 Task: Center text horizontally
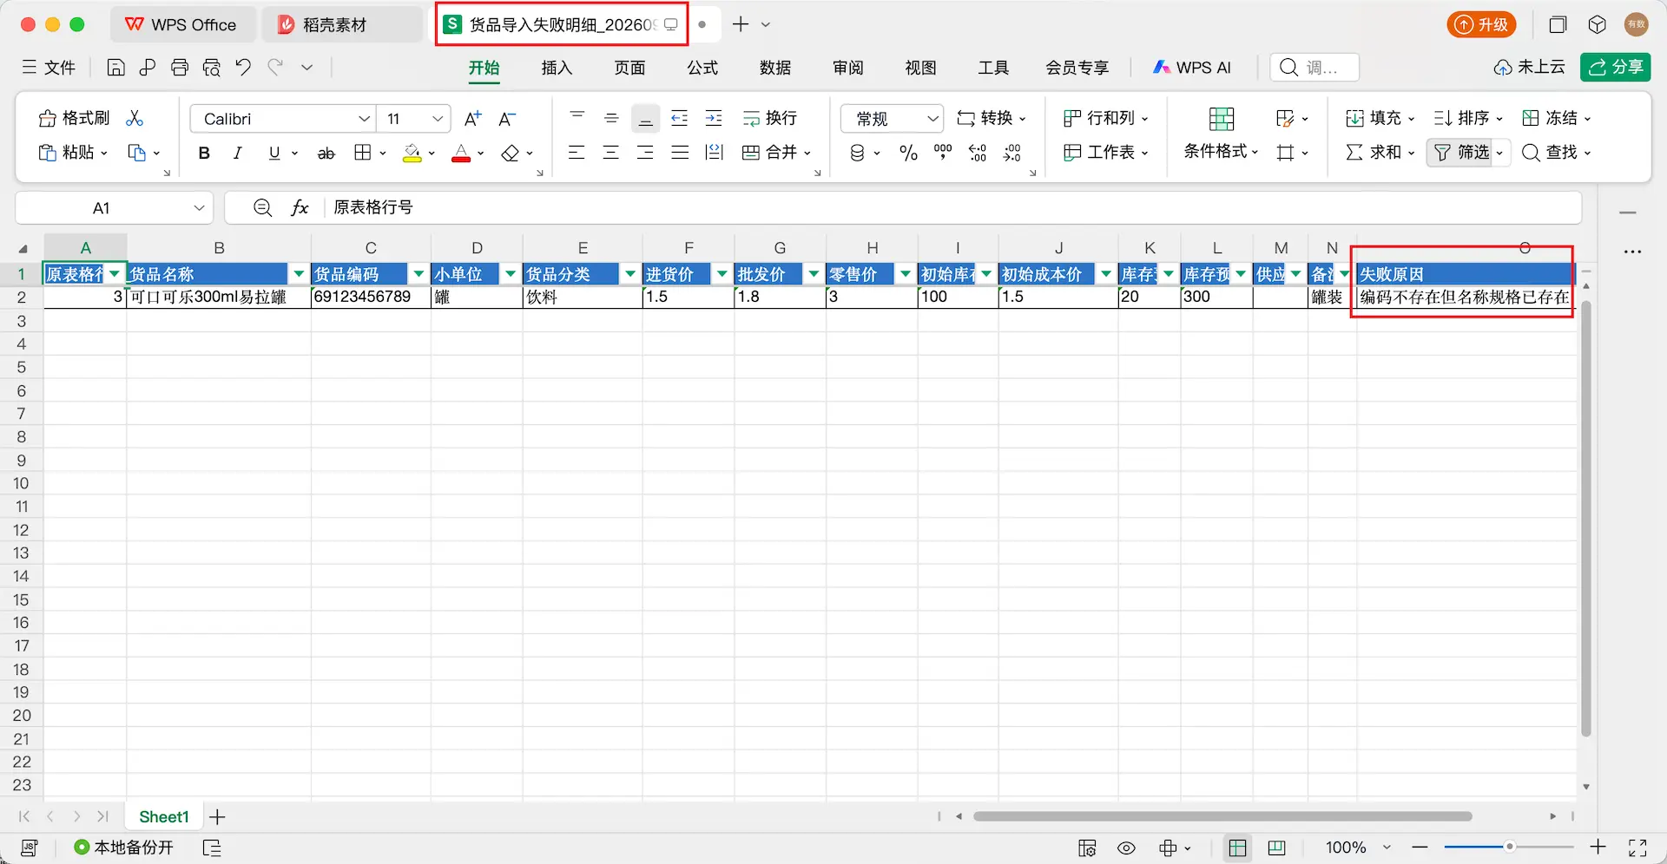(611, 153)
